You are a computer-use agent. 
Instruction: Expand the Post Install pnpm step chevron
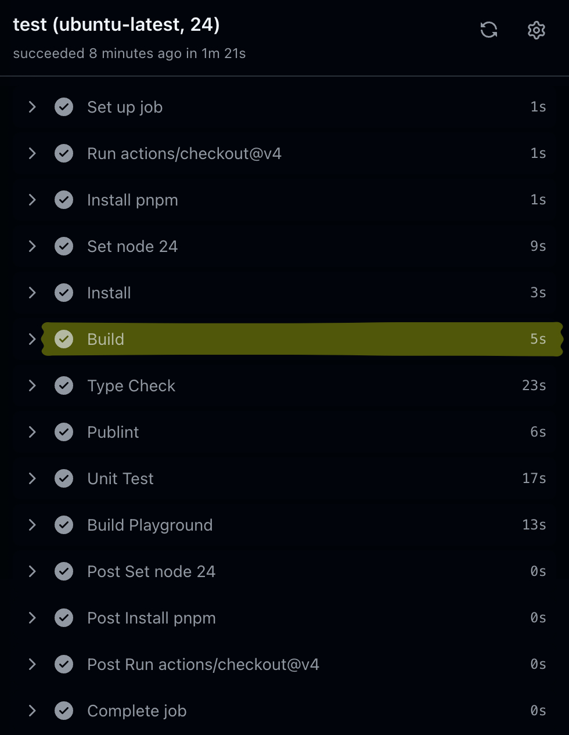tap(33, 618)
